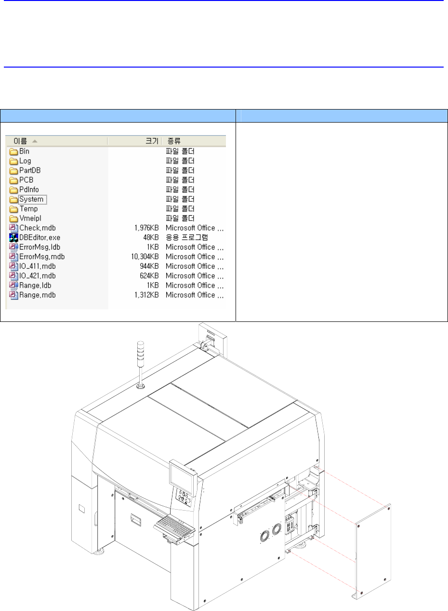The width and height of the screenshot is (448, 611).
Task: Select the PartDB folder name
Action: tap(30, 170)
